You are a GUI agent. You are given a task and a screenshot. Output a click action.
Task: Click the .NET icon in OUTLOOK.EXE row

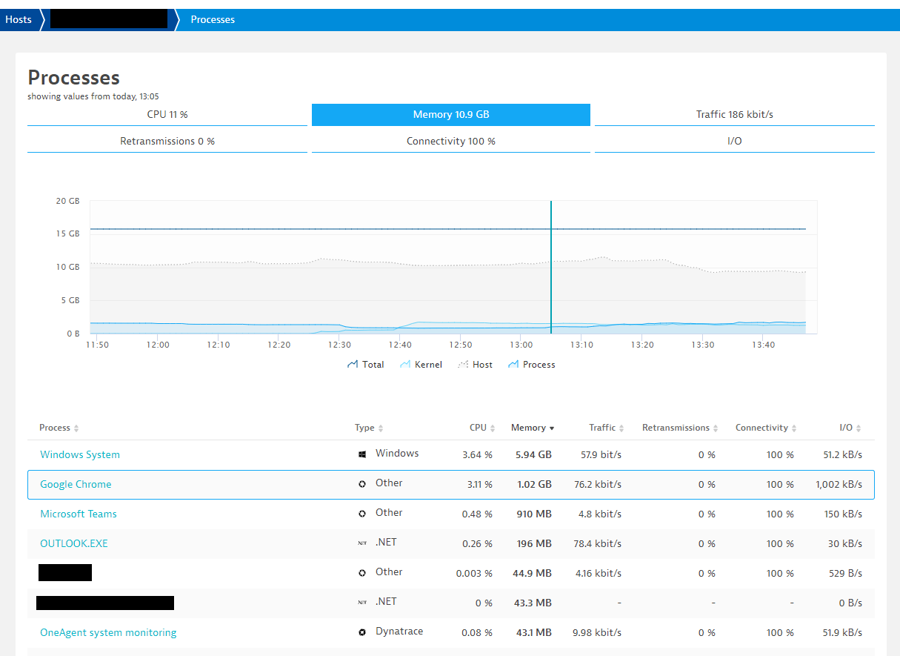point(361,543)
